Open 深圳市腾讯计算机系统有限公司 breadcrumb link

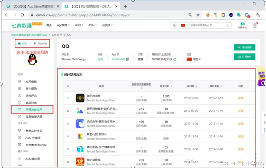point(29,35)
